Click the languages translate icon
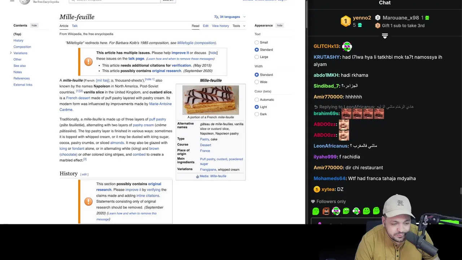The width and height of the screenshot is (462, 260). point(216,17)
